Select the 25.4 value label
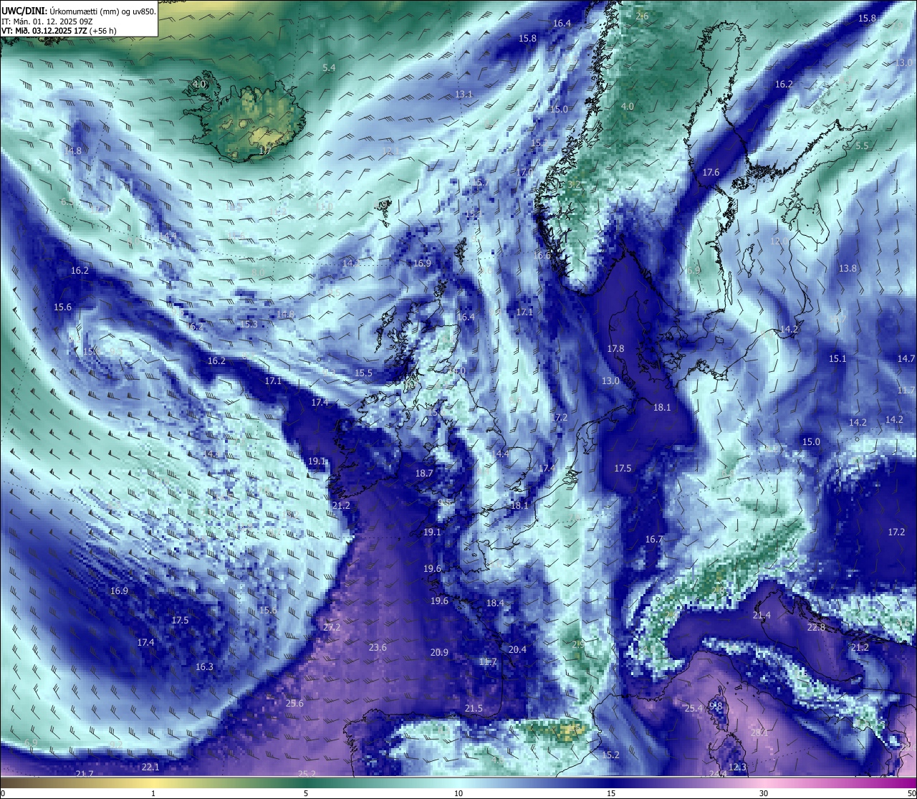 point(693,708)
